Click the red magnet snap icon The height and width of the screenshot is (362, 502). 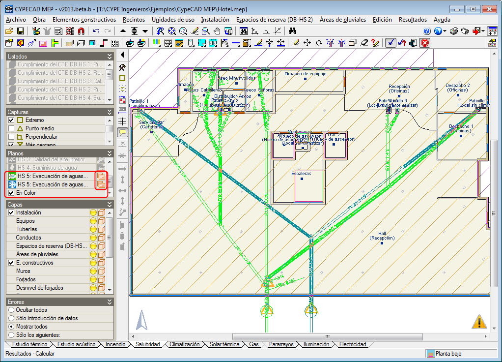point(81,31)
